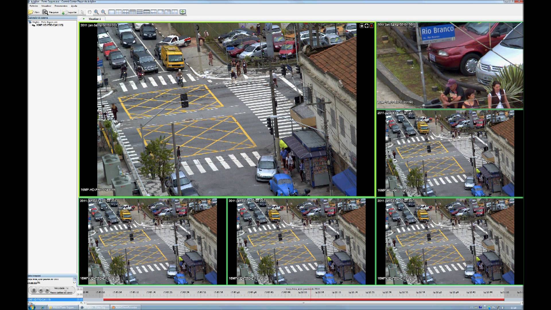Screen dimensions: 551x310
Task: Switch to 4x4 grid view layout
Action: coord(147,12)
